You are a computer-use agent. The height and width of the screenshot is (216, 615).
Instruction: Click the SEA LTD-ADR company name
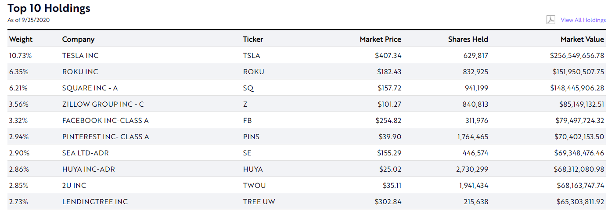point(85,153)
